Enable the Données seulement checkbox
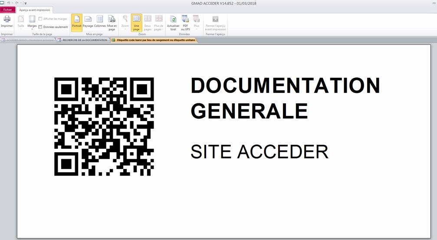Screen dimensions: 437x240 tap(40, 27)
